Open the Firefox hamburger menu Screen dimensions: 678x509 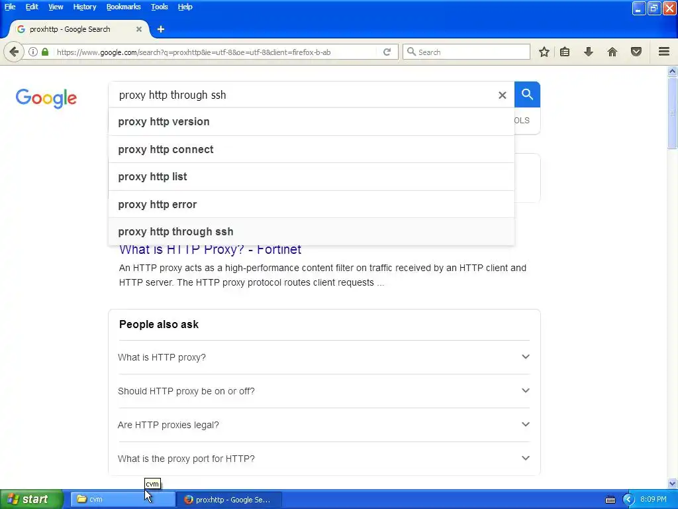point(664,52)
